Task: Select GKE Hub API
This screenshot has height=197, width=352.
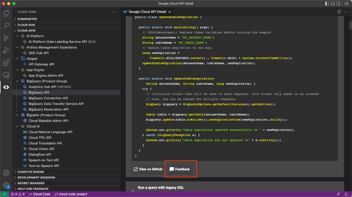Action: pyautogui.click(x=66, y=53)
